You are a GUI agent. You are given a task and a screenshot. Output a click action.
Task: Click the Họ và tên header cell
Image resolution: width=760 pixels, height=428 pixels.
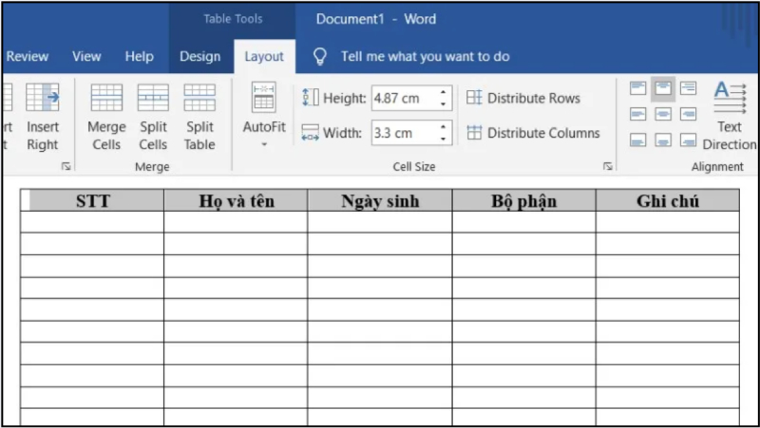click(x=236, y=201)
